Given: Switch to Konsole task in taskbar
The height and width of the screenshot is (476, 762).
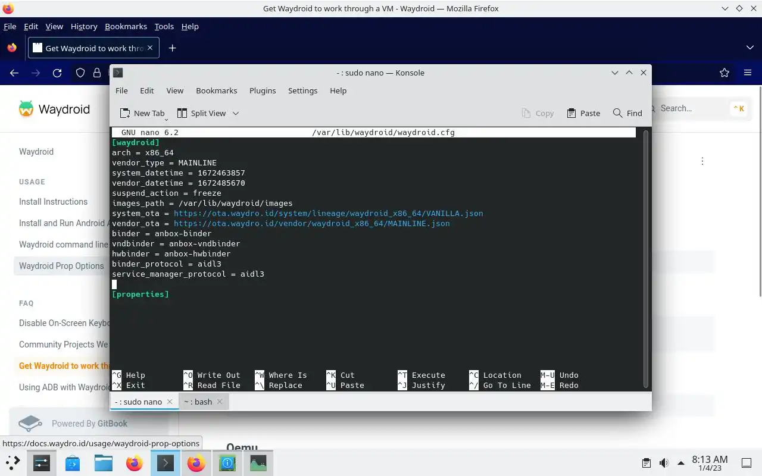Looking at the screenshot, I should tap(165, 462).
